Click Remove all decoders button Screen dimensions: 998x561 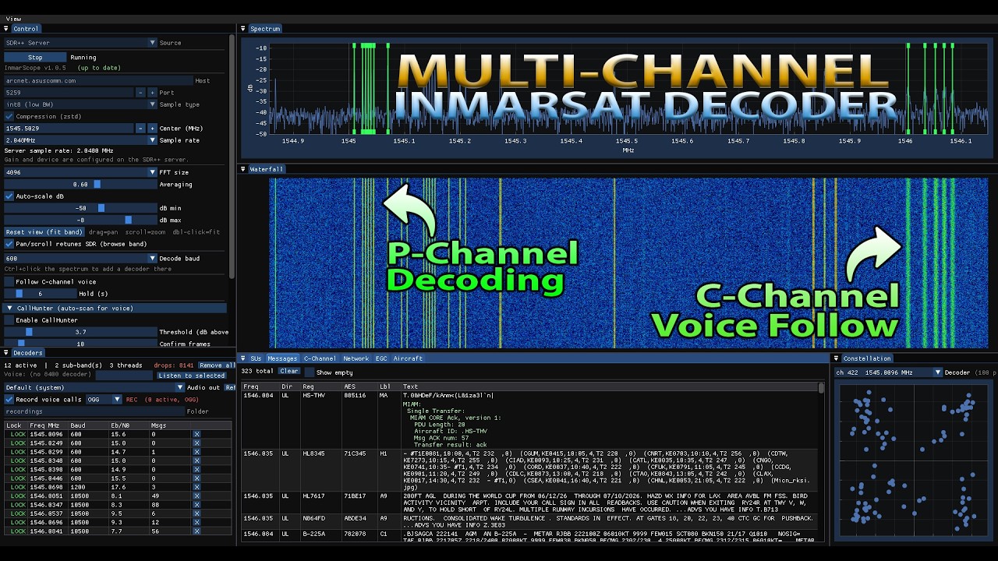(x=216, y=365)
